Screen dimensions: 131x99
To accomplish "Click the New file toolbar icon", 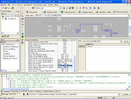I will coord(3,8).
